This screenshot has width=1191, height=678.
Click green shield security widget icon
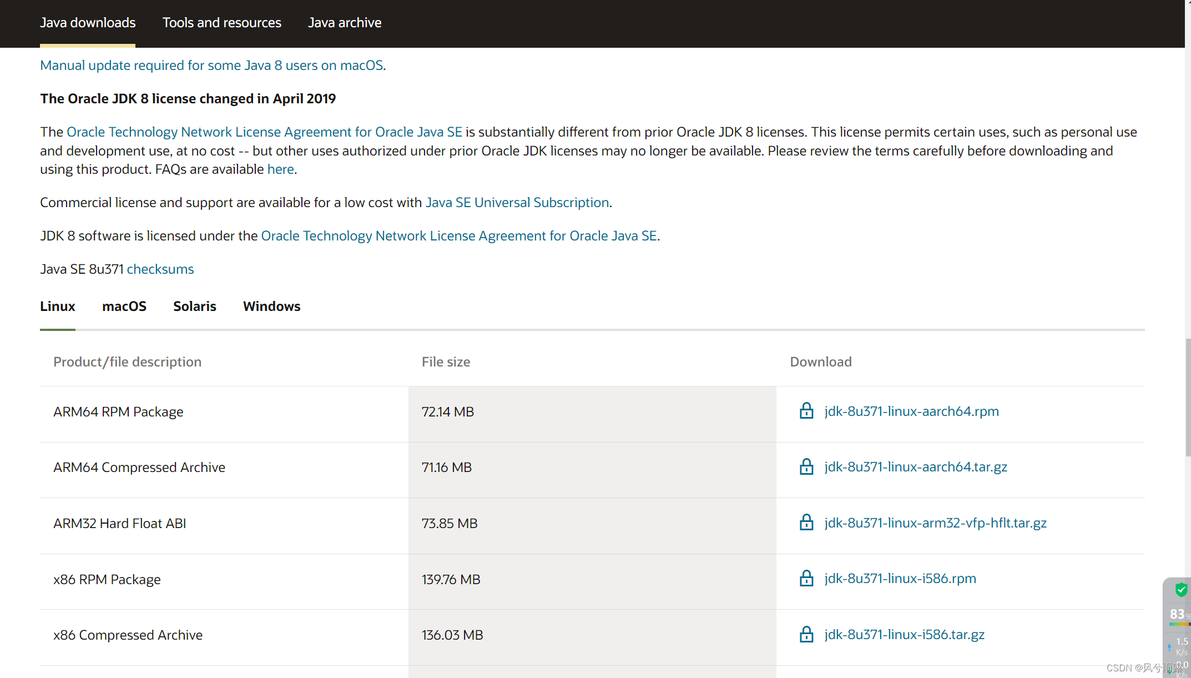[1181, 590]
